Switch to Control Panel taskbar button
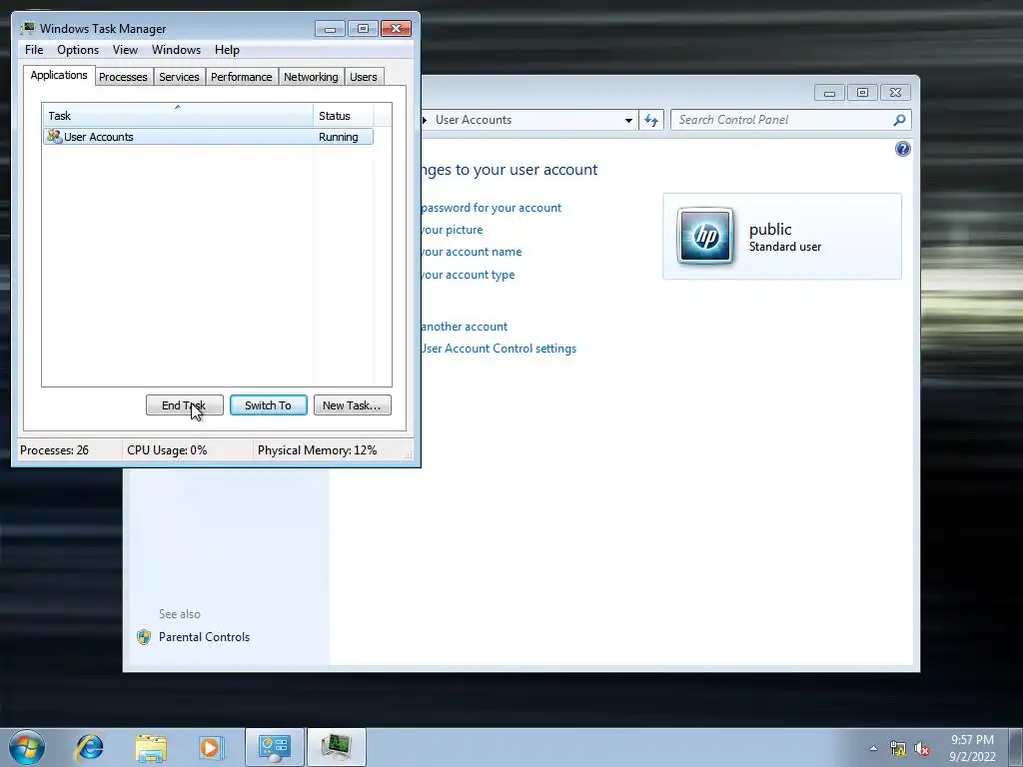Image resolution: width=1023 pixels, height=767 pixels. [x=274, y=747]
